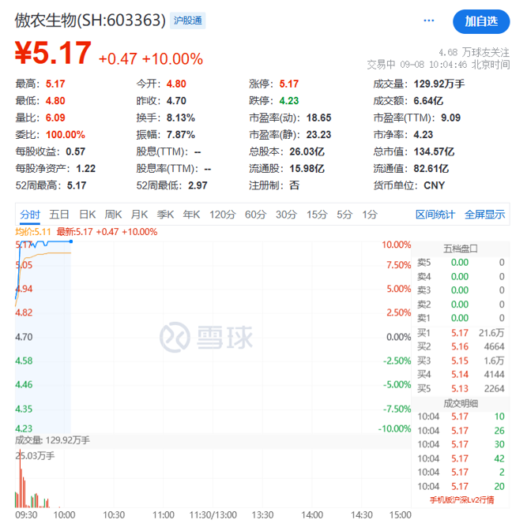Click the 区间统计 link
Image resolution: width=527 pixels, height=531 pixels.
click(435, 215)
